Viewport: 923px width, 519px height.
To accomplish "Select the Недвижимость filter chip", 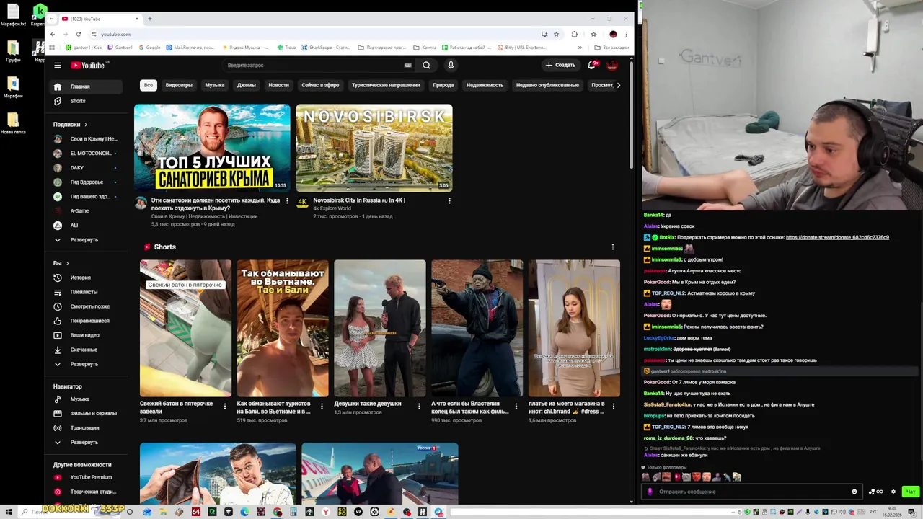I will coord(485,85).
